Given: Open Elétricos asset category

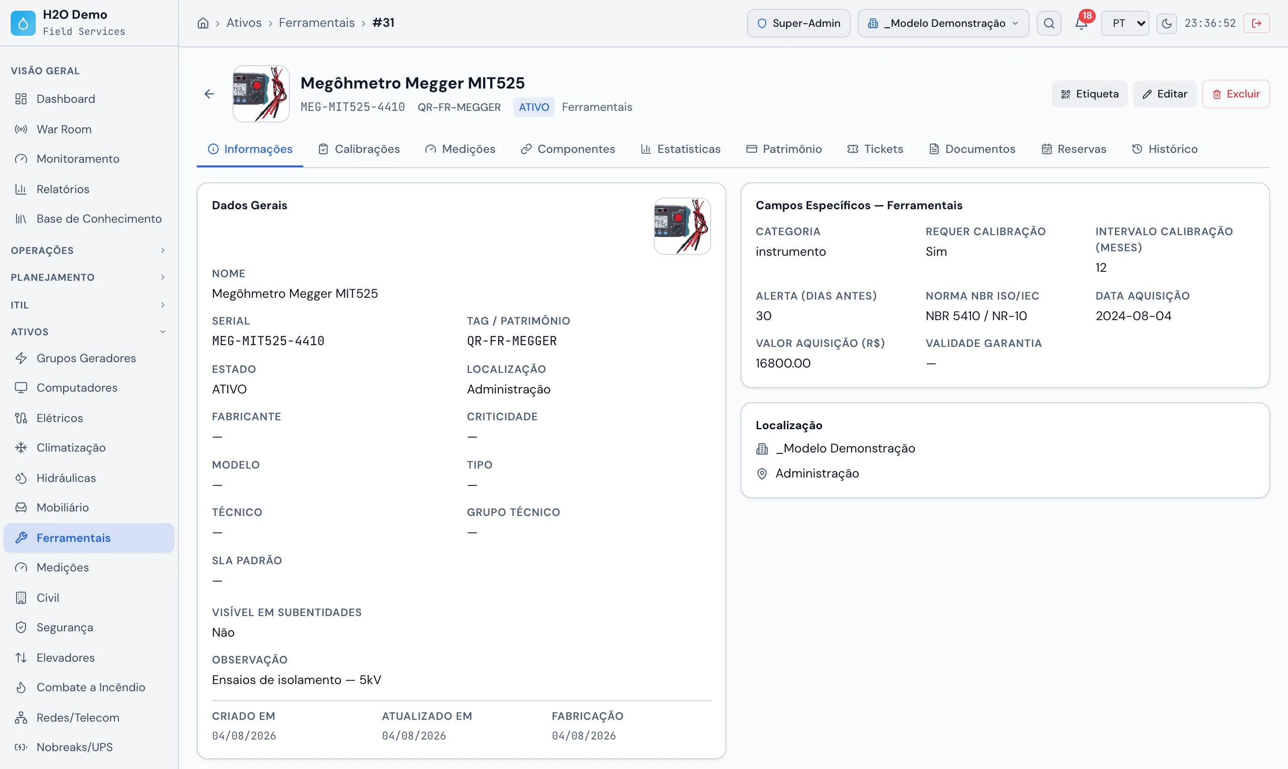Looking at the screenshot, I should point(89,418).
